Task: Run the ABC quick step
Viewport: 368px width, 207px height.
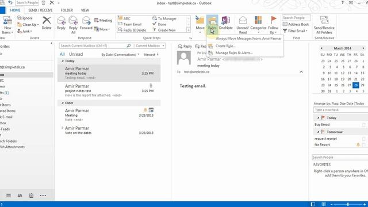Action: coord(124,18)
